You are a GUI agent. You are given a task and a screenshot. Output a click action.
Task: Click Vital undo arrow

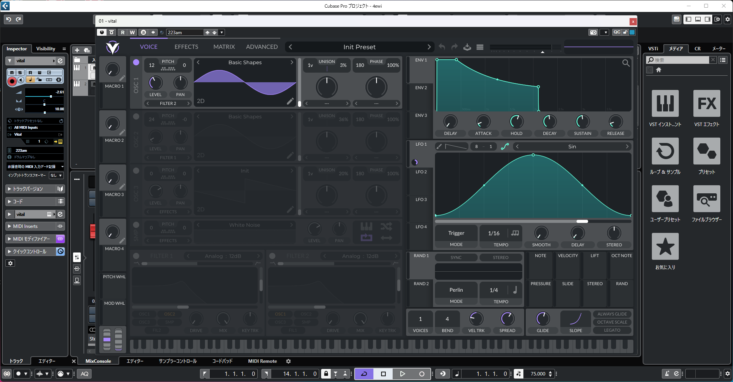click(x=442, y=47)
